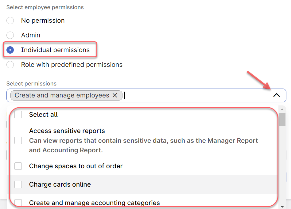
Task: Tick Create and manage accounting categories checkbox
Action: (18, 203)
